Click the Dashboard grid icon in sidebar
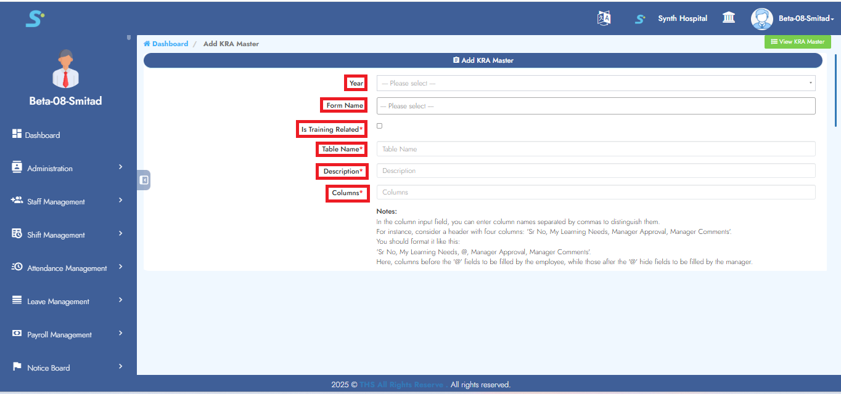 coord(17,134)
